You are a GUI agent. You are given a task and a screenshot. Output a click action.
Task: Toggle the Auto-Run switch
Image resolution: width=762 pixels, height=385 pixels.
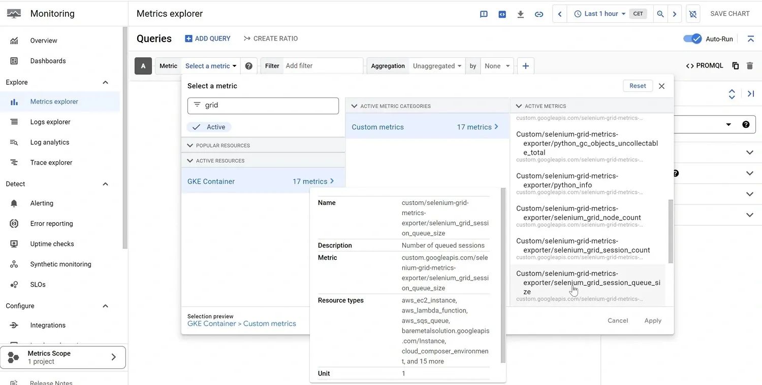(692, 39)
